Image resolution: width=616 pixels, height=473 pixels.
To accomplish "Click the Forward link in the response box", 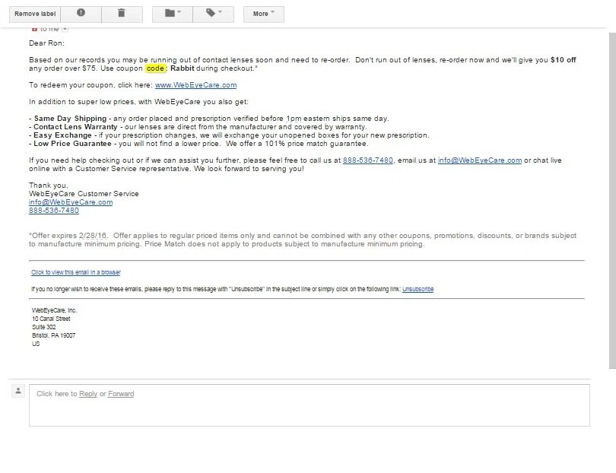I will [x=121, y=394].
